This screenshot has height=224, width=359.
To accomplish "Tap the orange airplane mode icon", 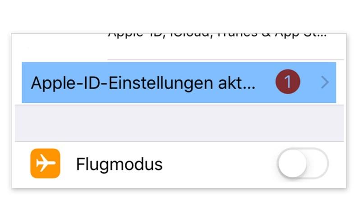I will tap(45, 163).
